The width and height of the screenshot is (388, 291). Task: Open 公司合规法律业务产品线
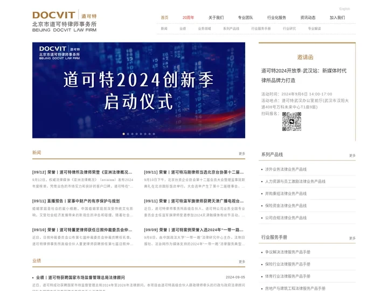286,218
